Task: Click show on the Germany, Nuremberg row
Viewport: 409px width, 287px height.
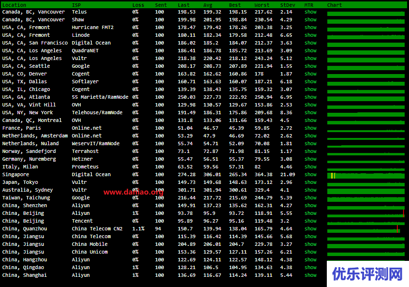Action: 310,159
